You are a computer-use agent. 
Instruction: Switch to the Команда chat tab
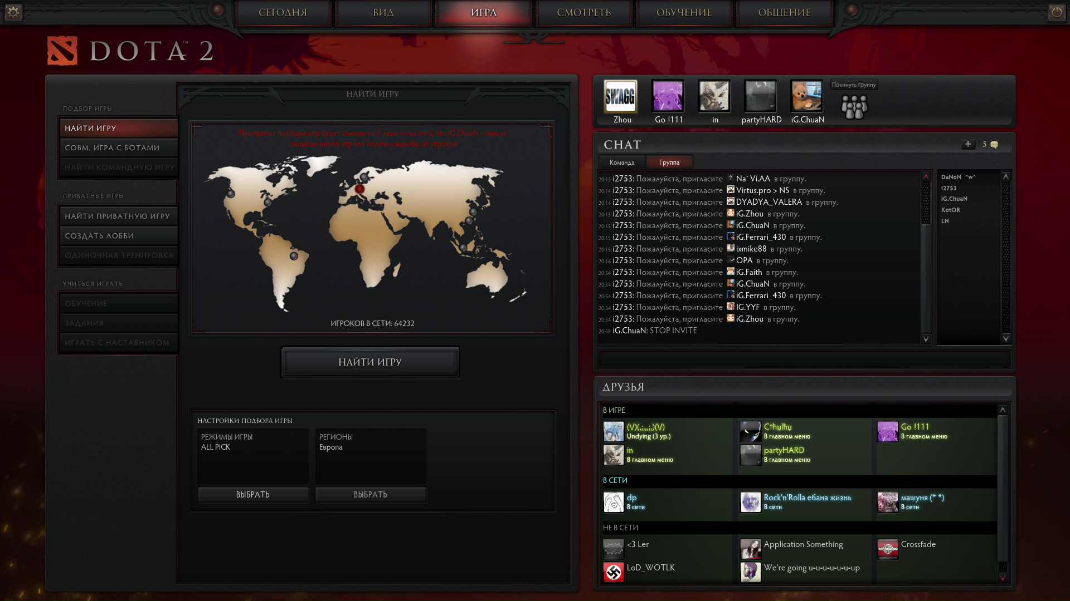point(622,162)
